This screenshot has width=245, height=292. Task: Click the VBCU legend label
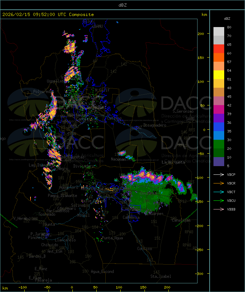pos(231,201)
